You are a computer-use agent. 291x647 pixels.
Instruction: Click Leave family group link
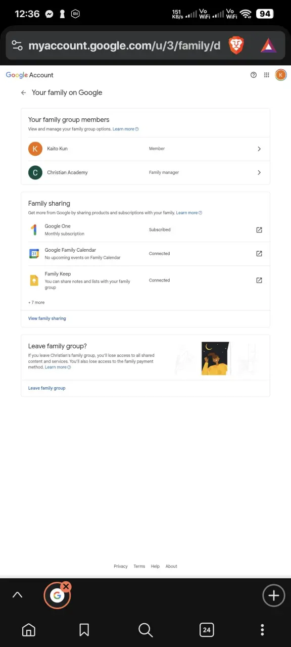point(46,388)
